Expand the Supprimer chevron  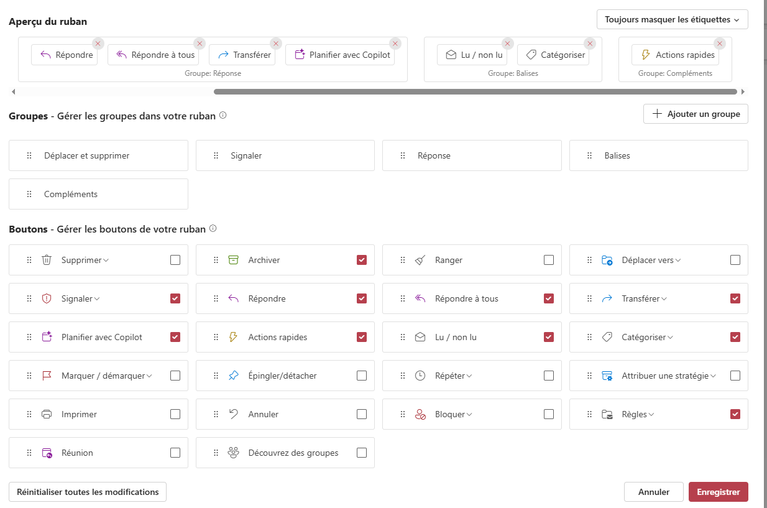(106, 261)
